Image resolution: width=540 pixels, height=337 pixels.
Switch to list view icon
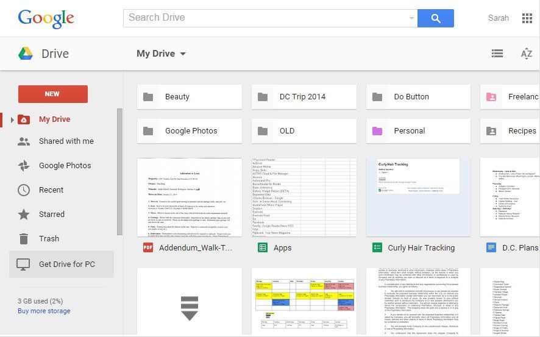(x=497, y=54)
